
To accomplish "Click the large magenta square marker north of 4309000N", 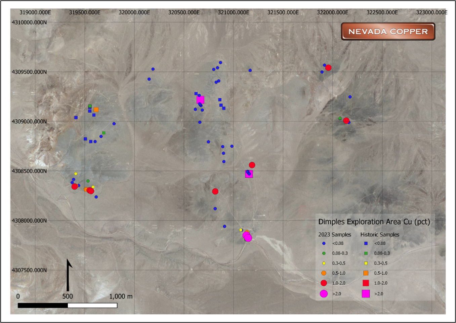I will pyautogui.click(x=201, y=100).
